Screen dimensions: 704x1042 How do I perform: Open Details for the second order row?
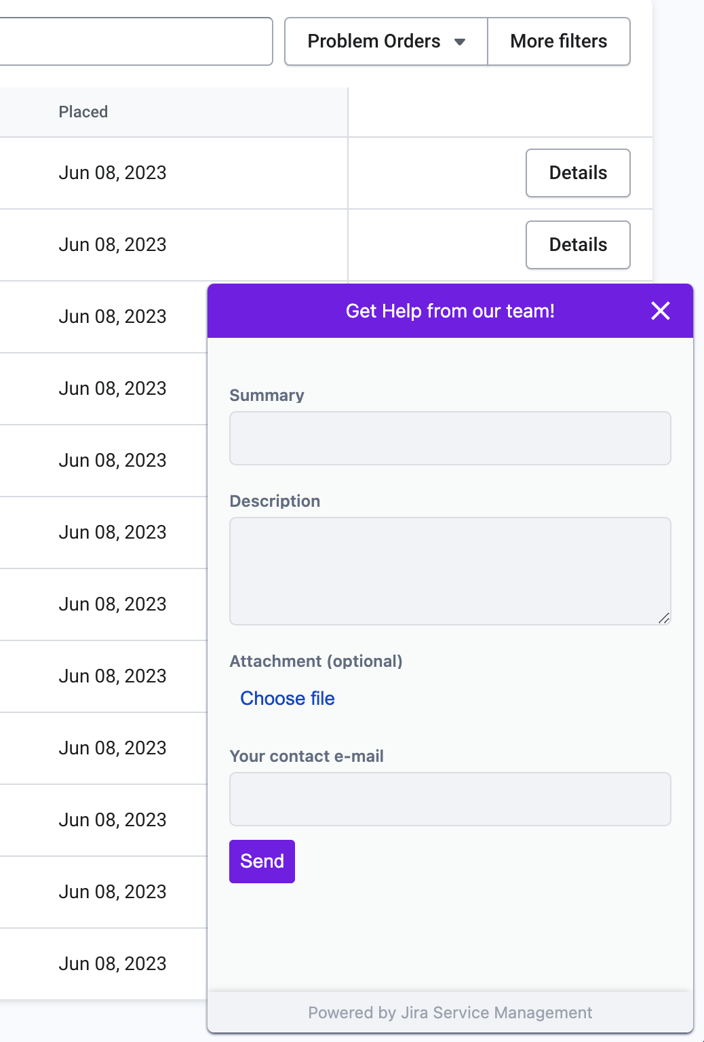tap(578, 245)
